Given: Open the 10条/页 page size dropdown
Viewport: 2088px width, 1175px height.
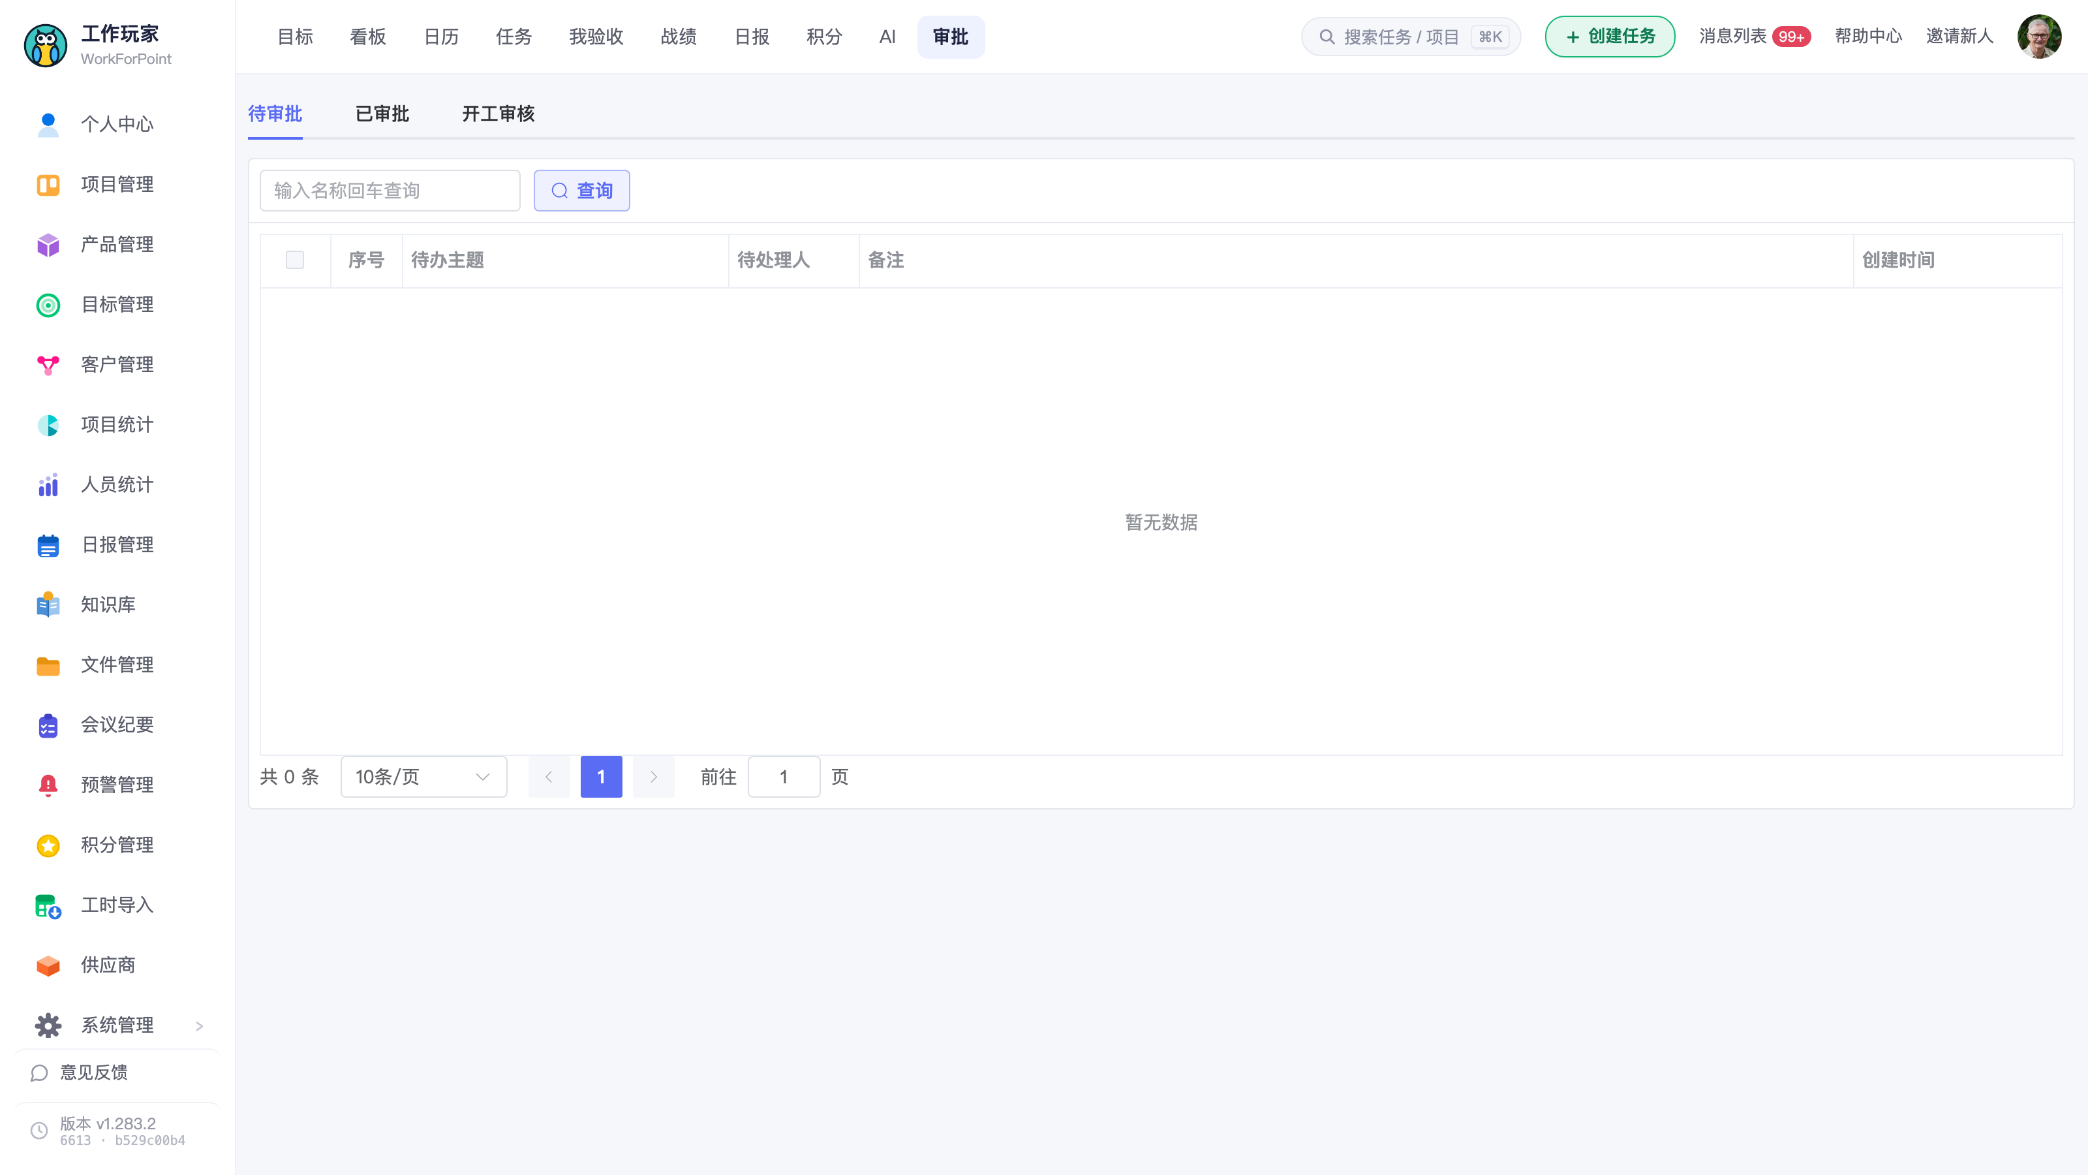Looking at the screenshot, I should tap(424, 777).
